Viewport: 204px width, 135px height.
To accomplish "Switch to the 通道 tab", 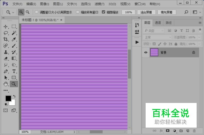I will [x=158, y=23].
